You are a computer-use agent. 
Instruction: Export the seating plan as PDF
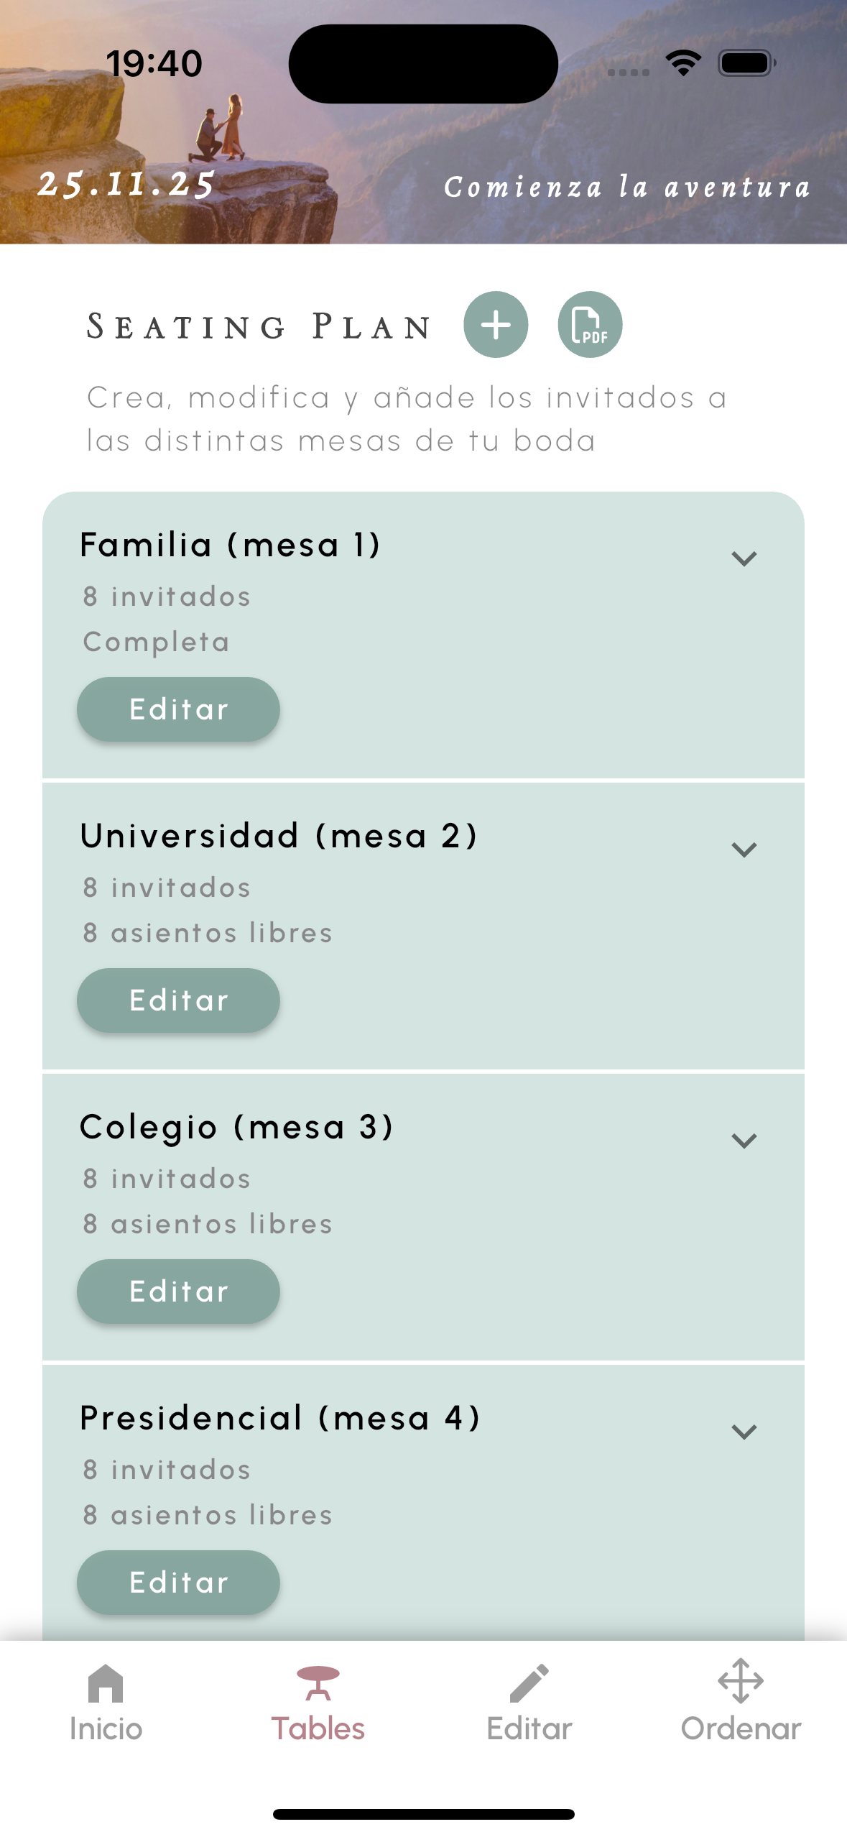[x=590, y=325]
